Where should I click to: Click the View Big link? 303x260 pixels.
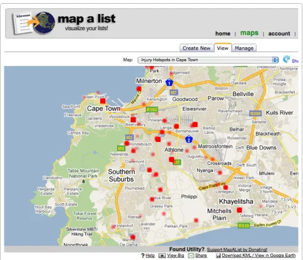click(x=175, y=256)
